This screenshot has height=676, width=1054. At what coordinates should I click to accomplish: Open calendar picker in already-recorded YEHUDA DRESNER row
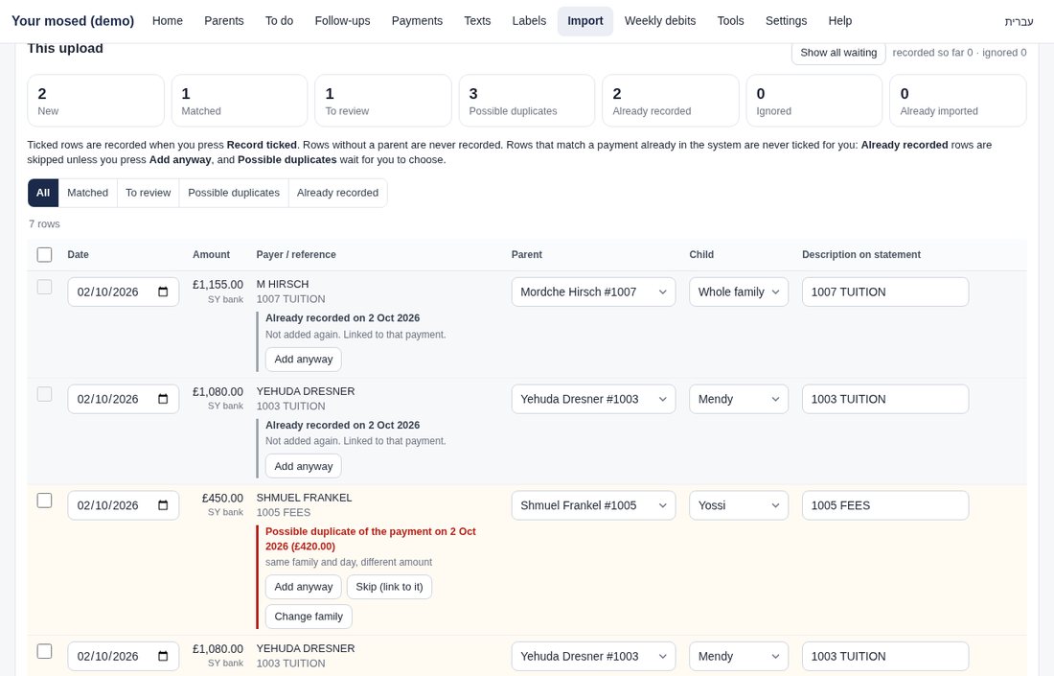click(x=163, y=399)
